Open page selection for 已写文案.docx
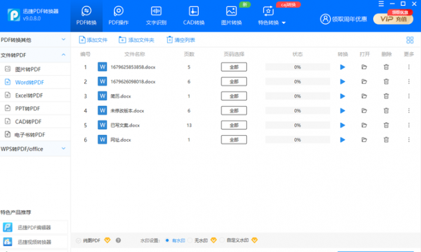 tap(234, 125)
